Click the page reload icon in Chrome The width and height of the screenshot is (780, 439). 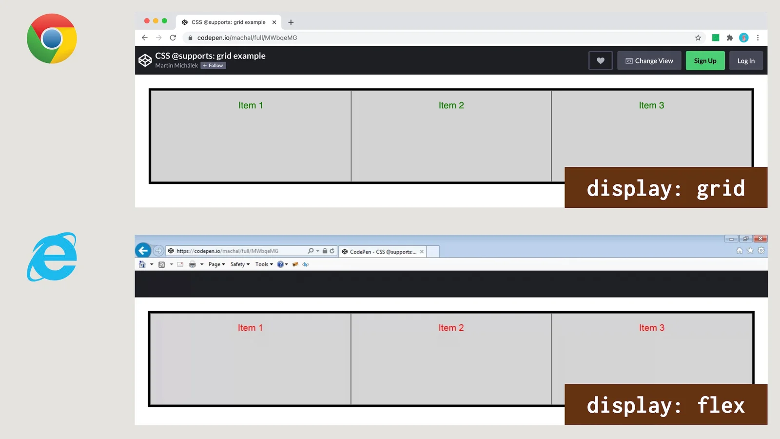(173, 38)
